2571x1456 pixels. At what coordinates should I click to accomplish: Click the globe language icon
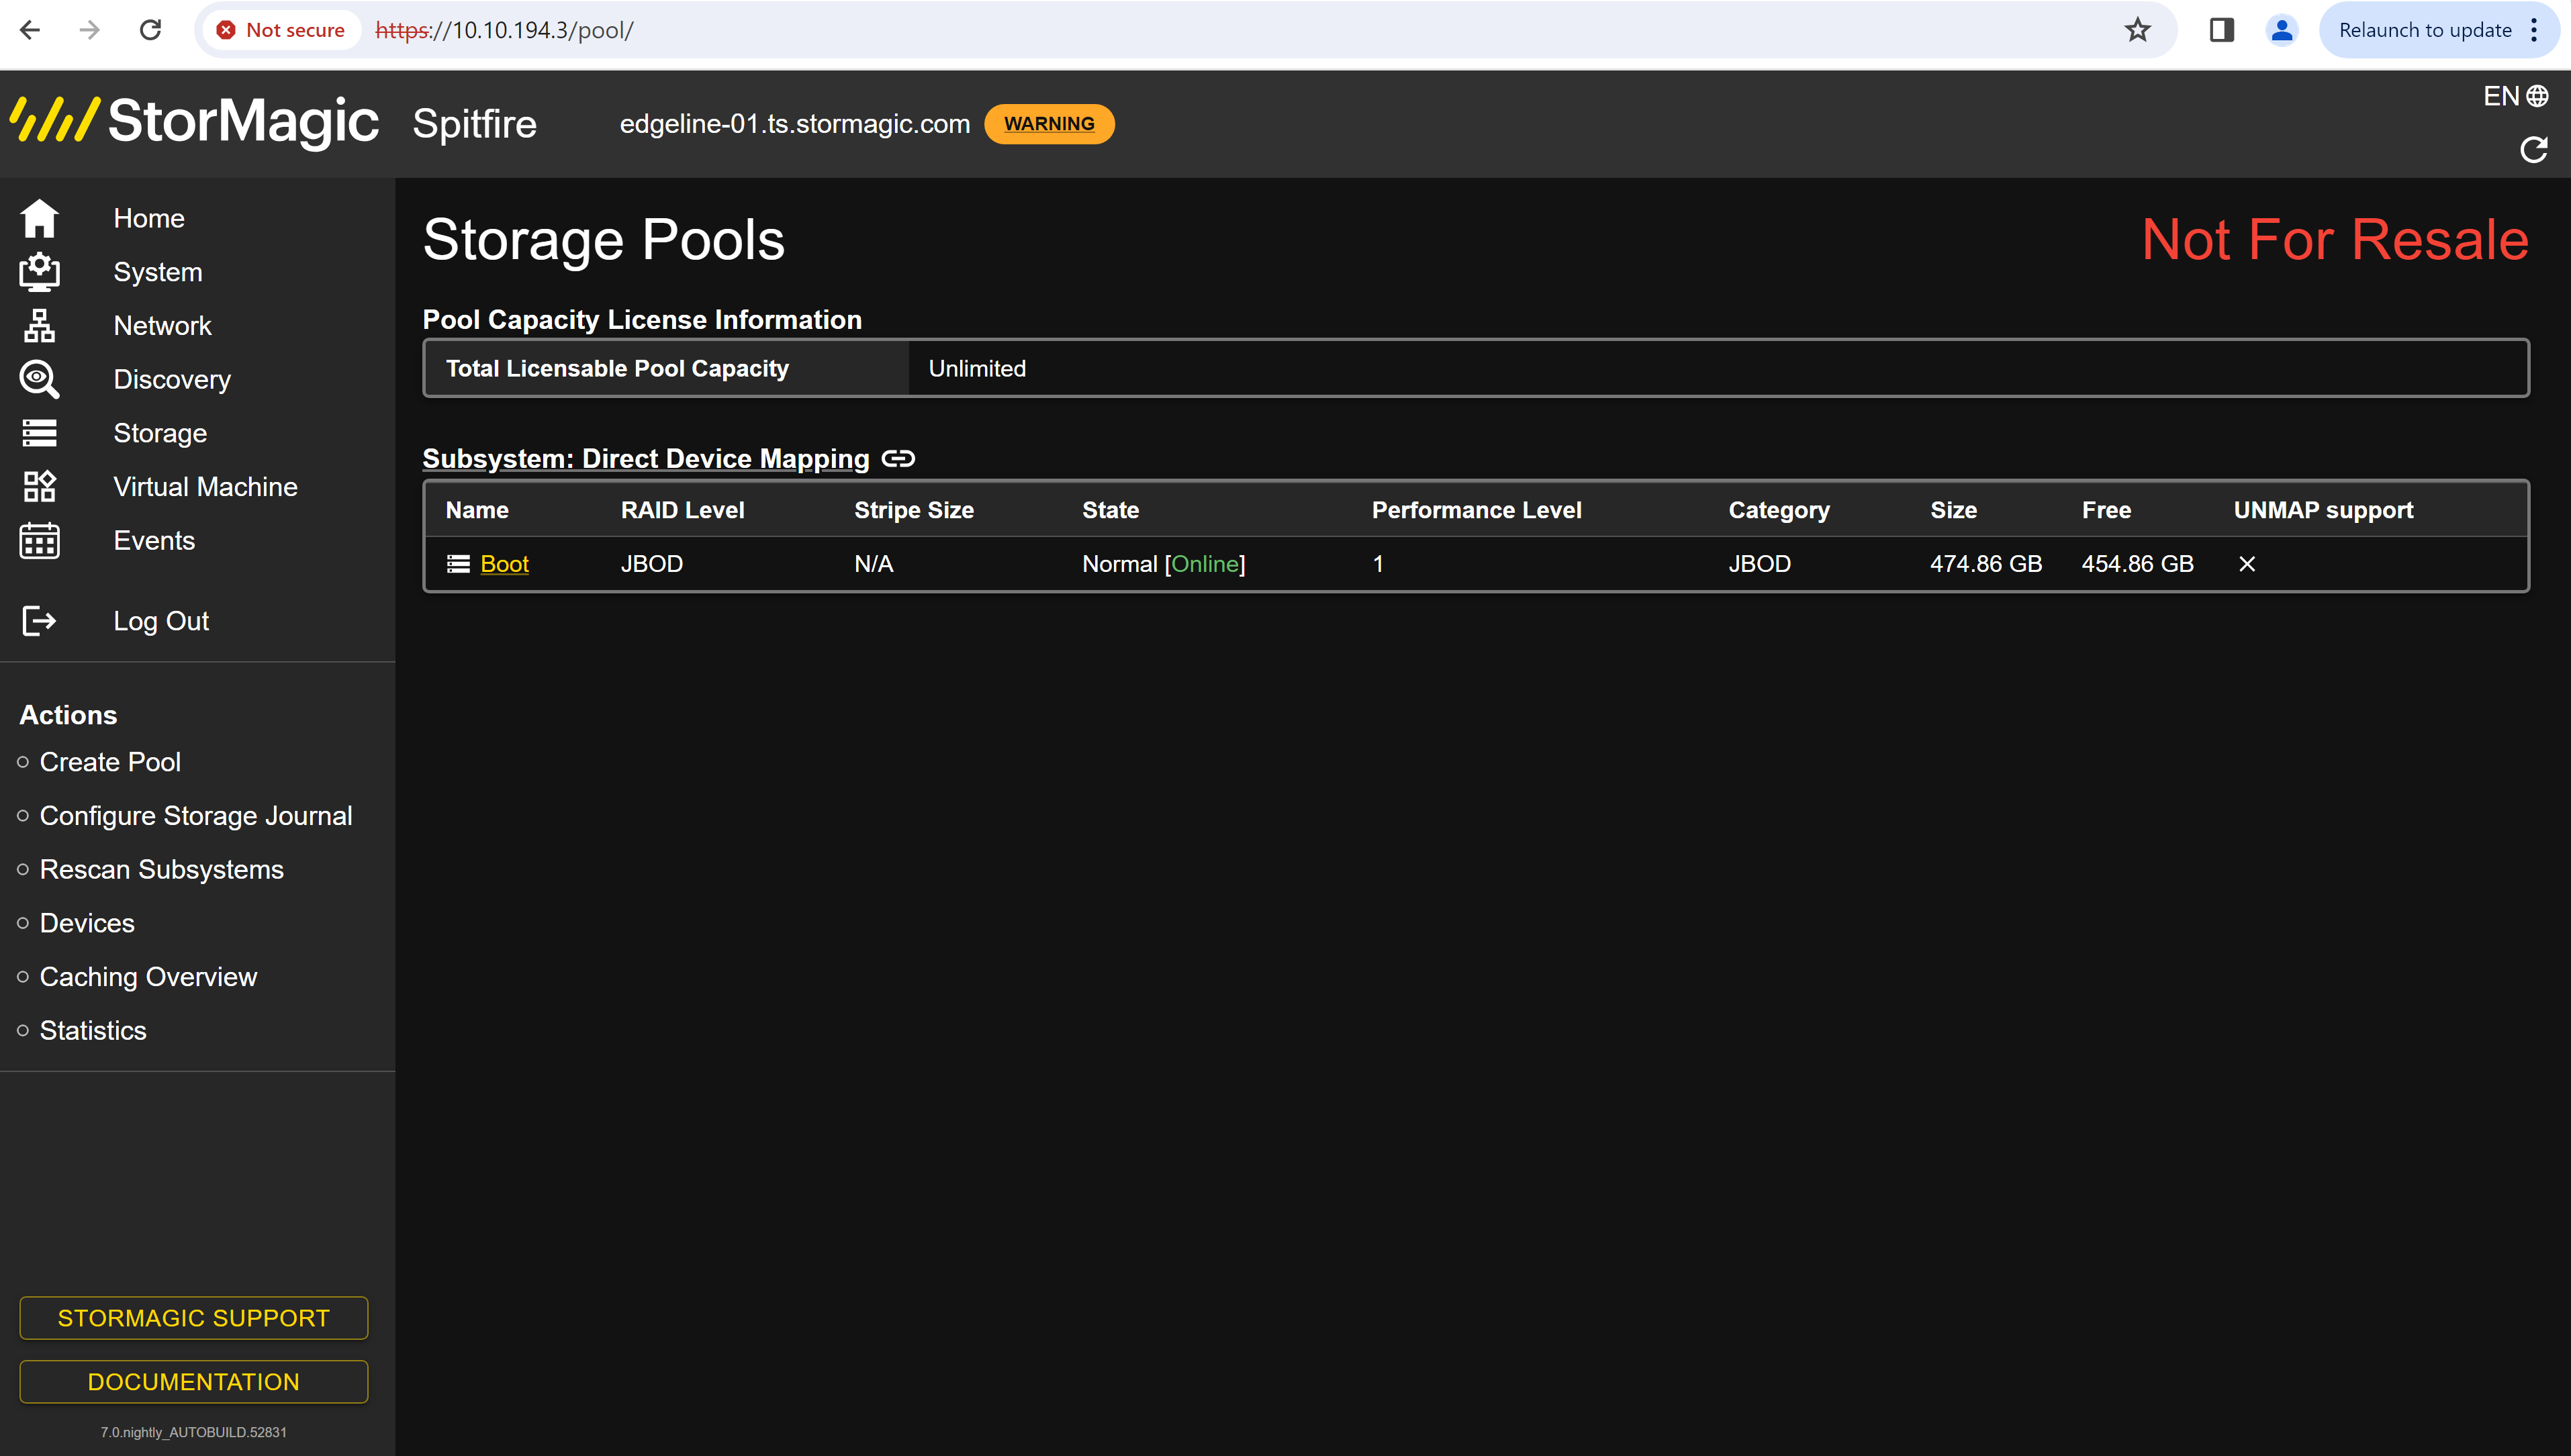2537,96
